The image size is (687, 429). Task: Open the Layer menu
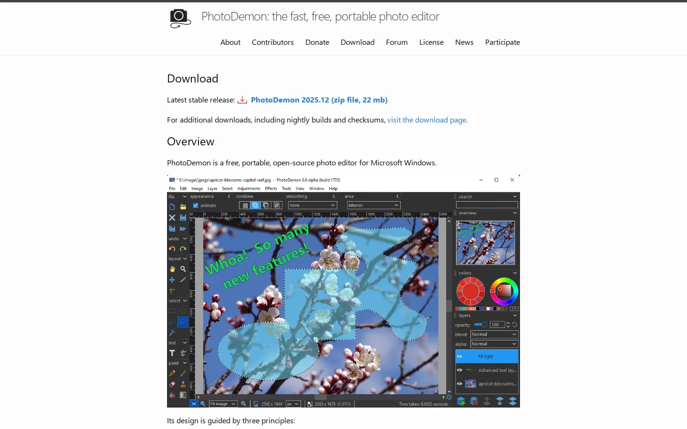212,189
